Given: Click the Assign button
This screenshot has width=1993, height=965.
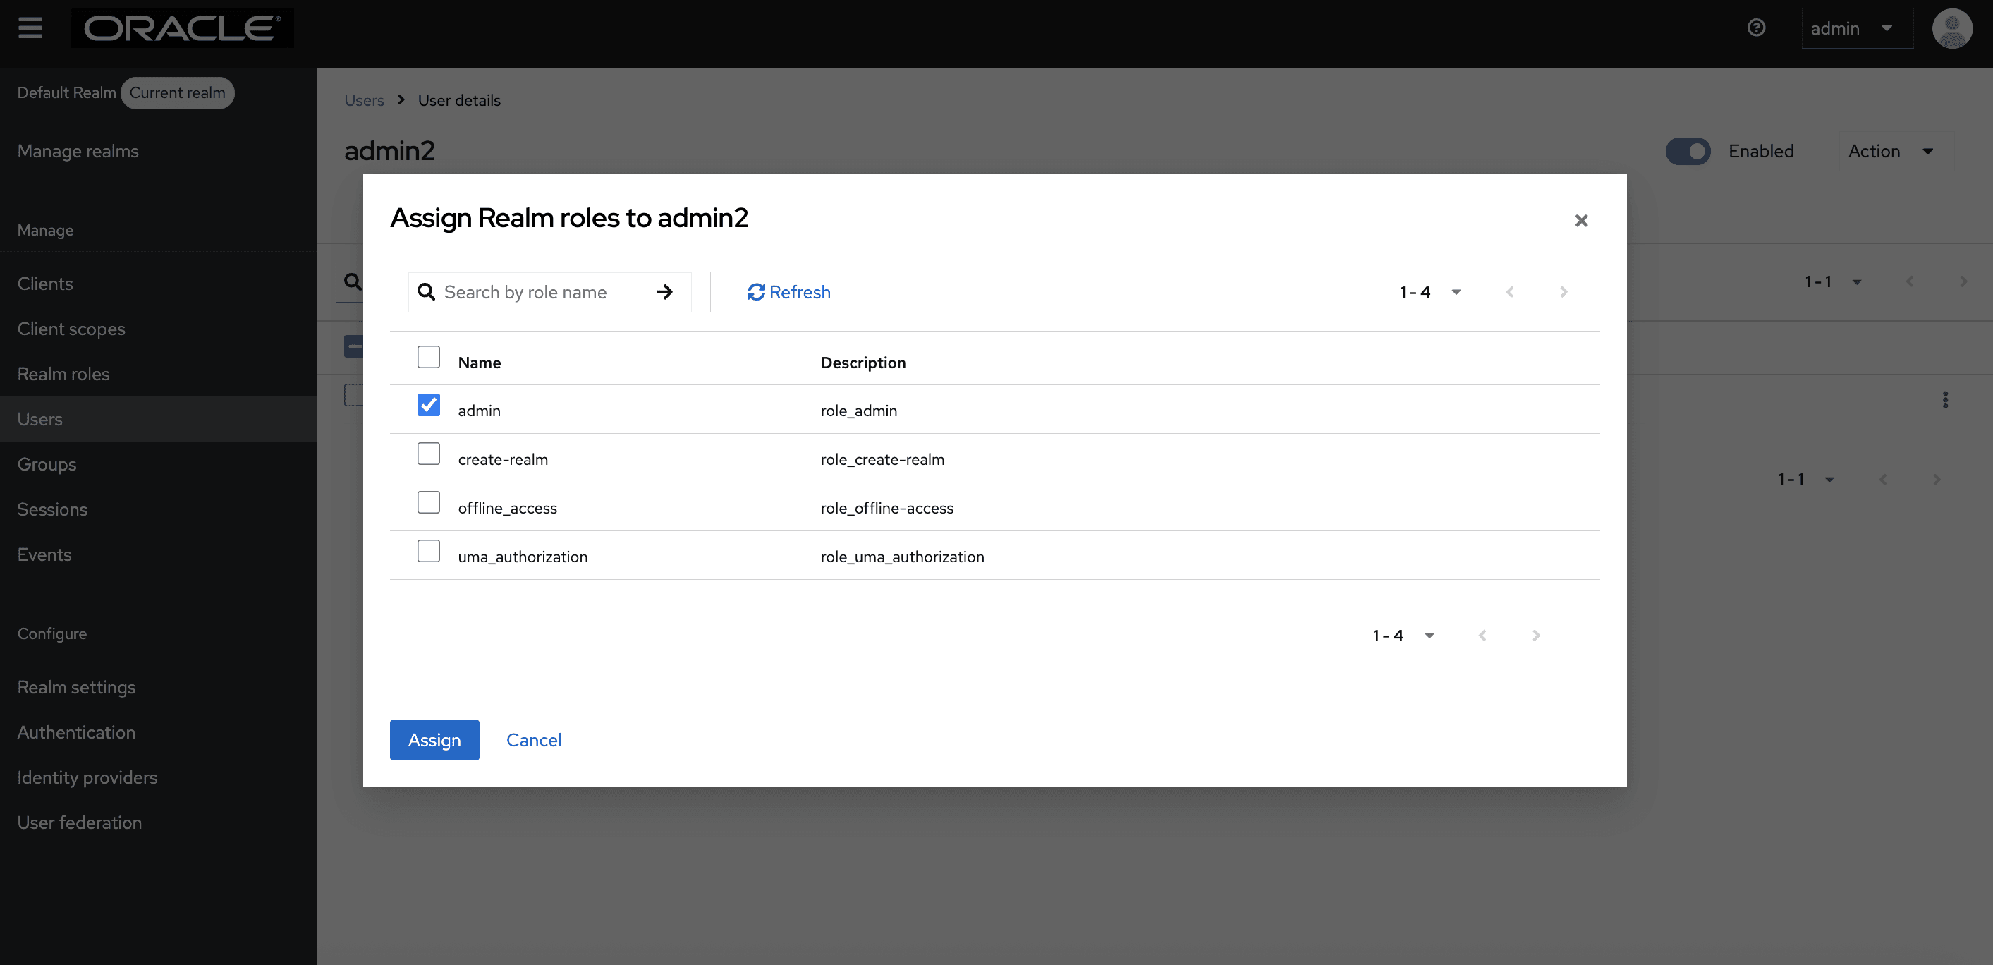Looking at the screenshot, I should pyautogui.click(x=434, y=740).
